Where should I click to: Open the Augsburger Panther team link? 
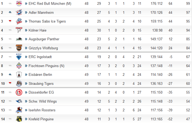44,39
